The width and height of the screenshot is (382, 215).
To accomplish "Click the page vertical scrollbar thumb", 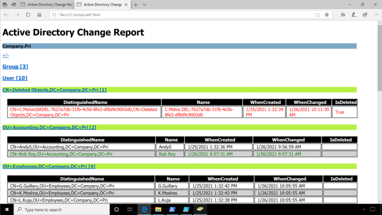I will (380, 57).
